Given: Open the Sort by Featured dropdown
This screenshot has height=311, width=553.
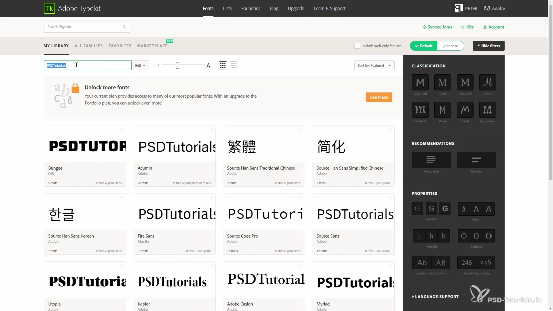Looking at the screenshot, I should tap(374, 65).
